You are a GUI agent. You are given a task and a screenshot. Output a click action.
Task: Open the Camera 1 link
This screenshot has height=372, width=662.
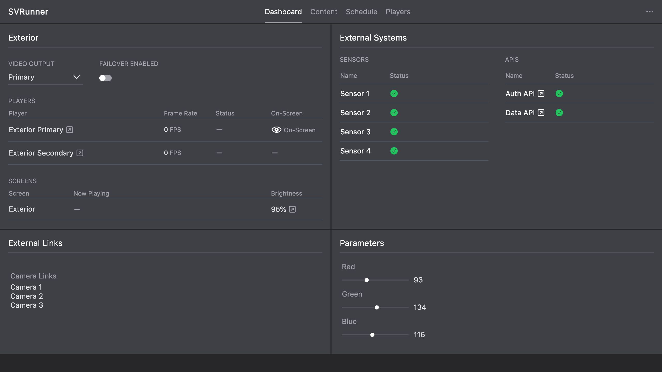coord(26,287)
